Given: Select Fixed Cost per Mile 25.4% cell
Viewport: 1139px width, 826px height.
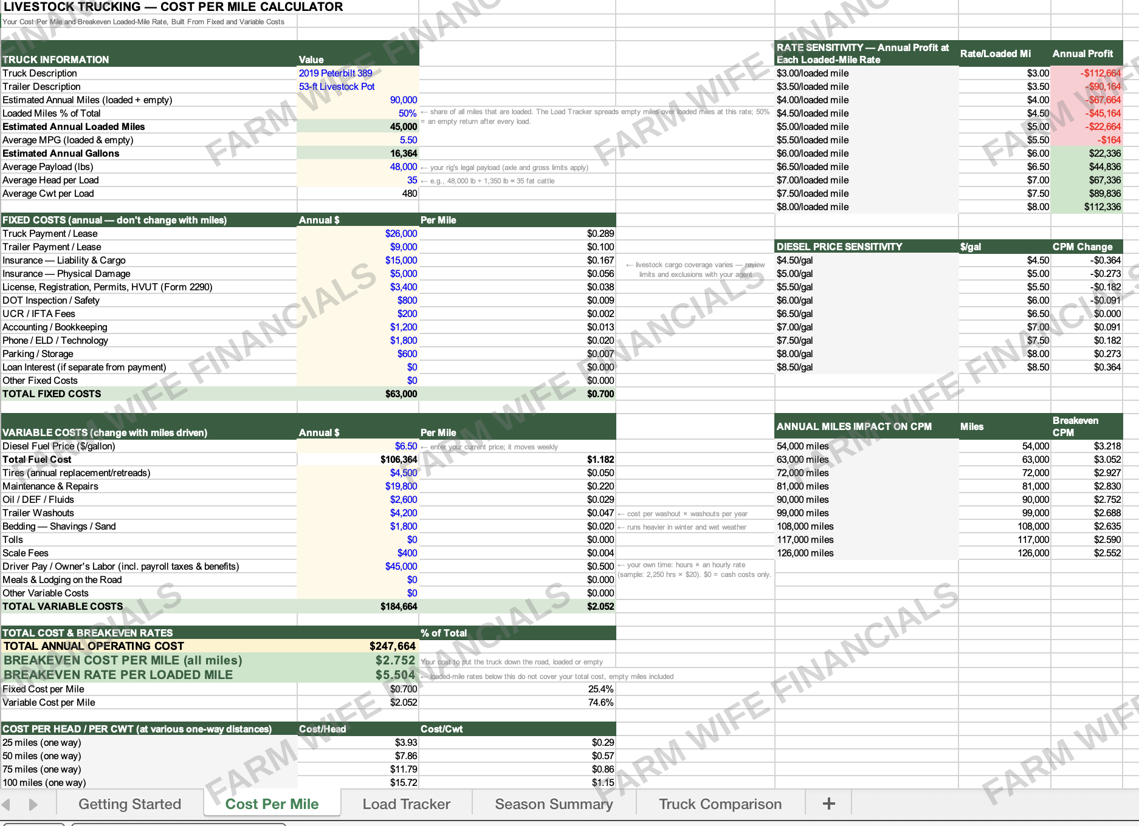Looking at the screenshot, I should [x=517, y=689].
